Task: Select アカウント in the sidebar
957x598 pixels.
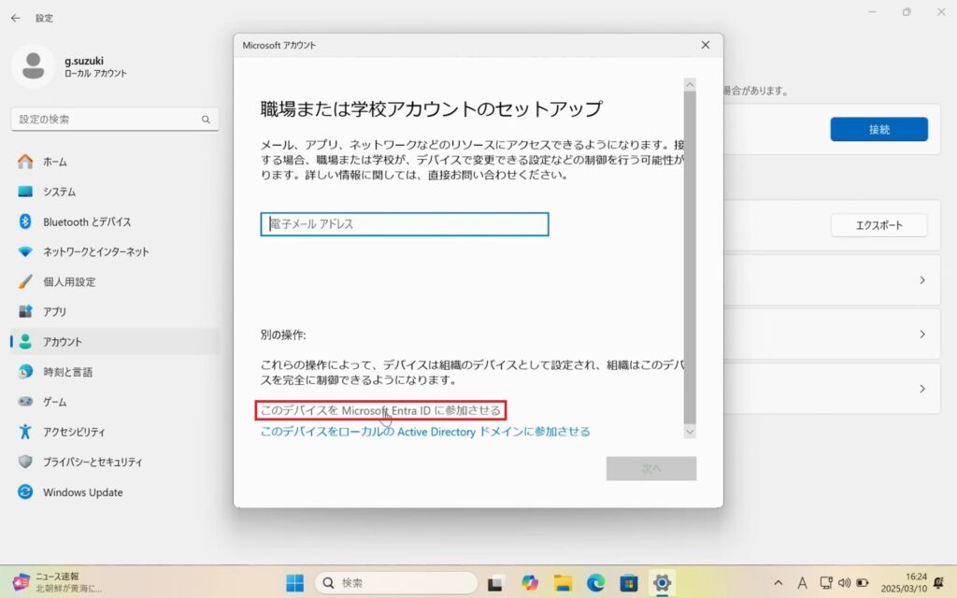Action: click(115, 342)
